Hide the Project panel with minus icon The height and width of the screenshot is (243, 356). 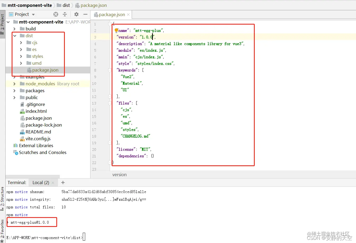[85, 14]
